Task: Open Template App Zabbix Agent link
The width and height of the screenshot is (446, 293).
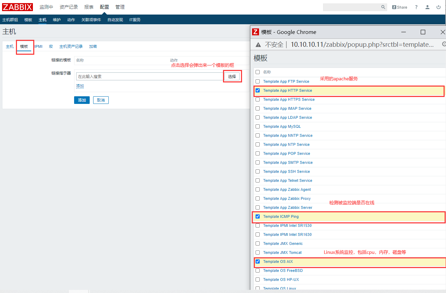Action: pos(287,189)
